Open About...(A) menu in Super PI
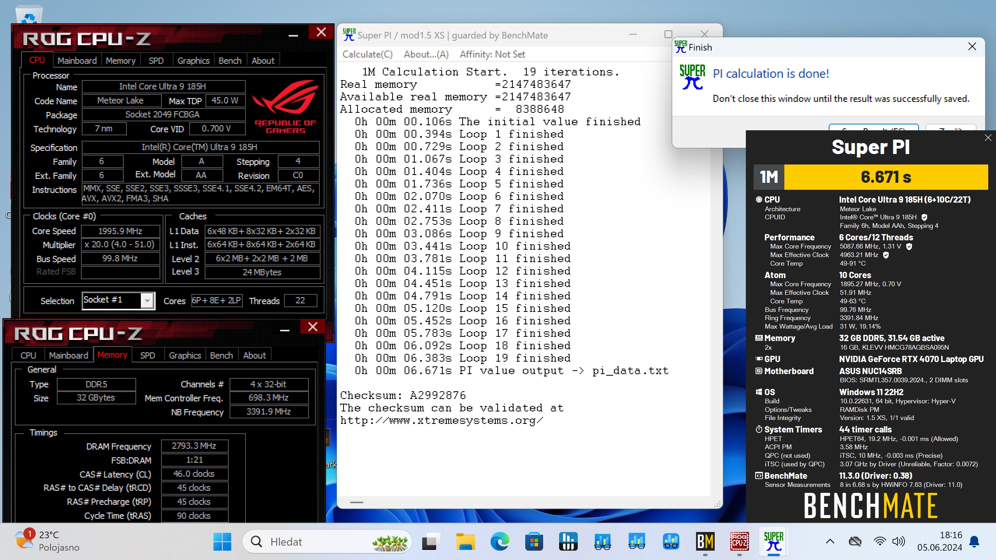This screenshot has height=560, width=996. tap(426, 54)
